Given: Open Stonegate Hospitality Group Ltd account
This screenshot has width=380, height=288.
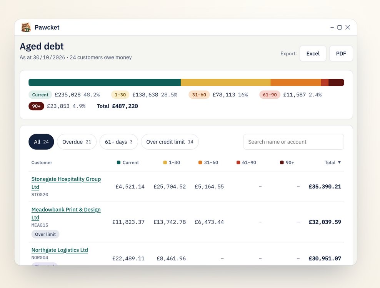Looking at the screenshot, I should click(x=66, y=183).
